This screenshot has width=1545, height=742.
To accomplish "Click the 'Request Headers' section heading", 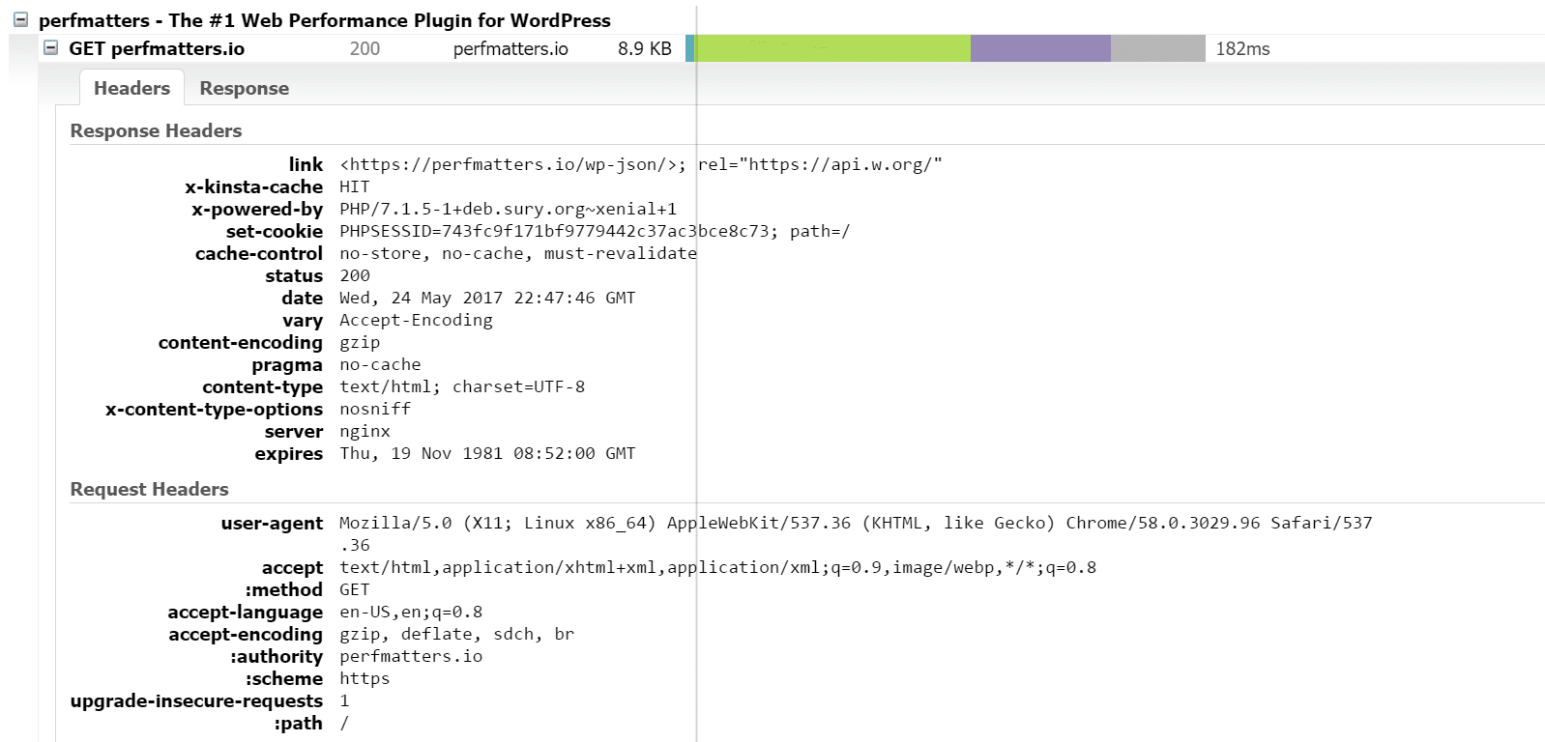I will 149,489.
